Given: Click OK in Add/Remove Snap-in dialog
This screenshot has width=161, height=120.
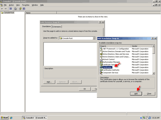Looking at the screenshot, I should coord(85,89).
